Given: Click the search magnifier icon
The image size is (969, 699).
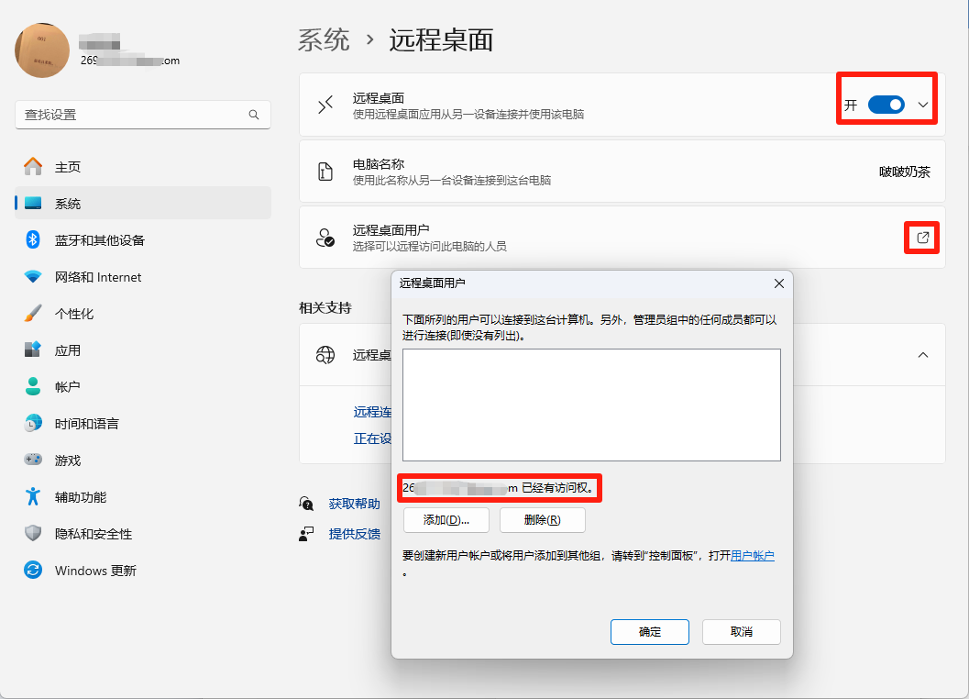Looking at the screenshot, I should point(254,115).
